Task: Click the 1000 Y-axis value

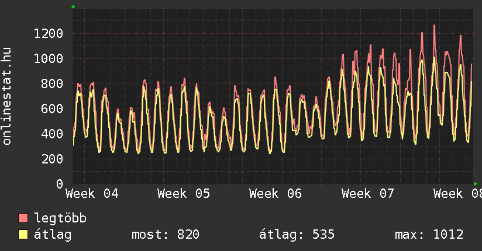Action: (x=48, y=58)
